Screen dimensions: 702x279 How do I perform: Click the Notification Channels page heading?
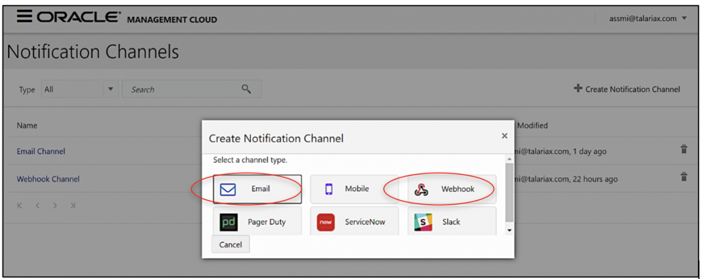point(92,52)
